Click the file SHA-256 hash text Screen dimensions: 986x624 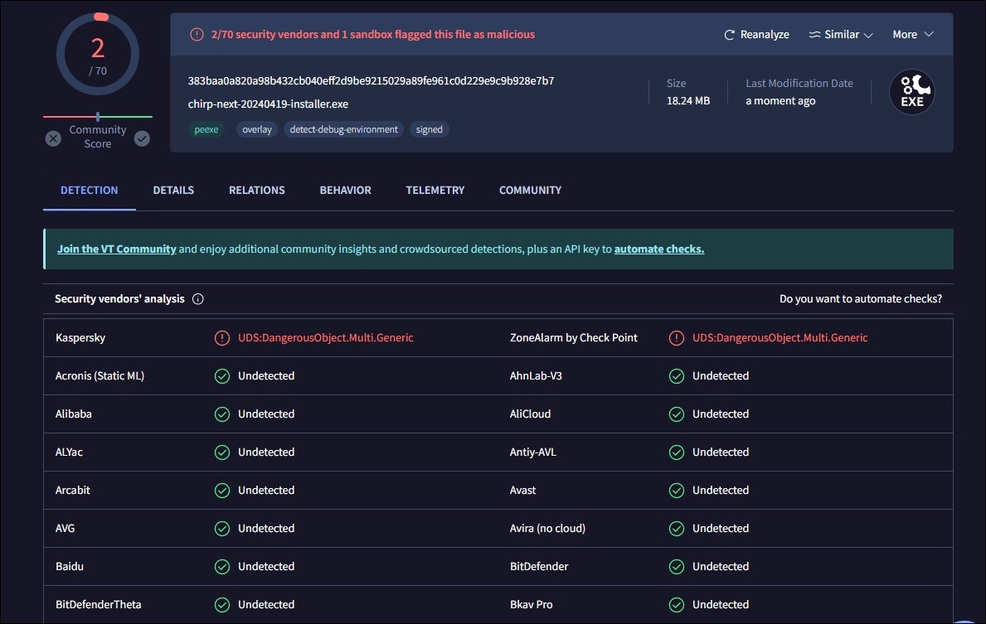point(371,80)
